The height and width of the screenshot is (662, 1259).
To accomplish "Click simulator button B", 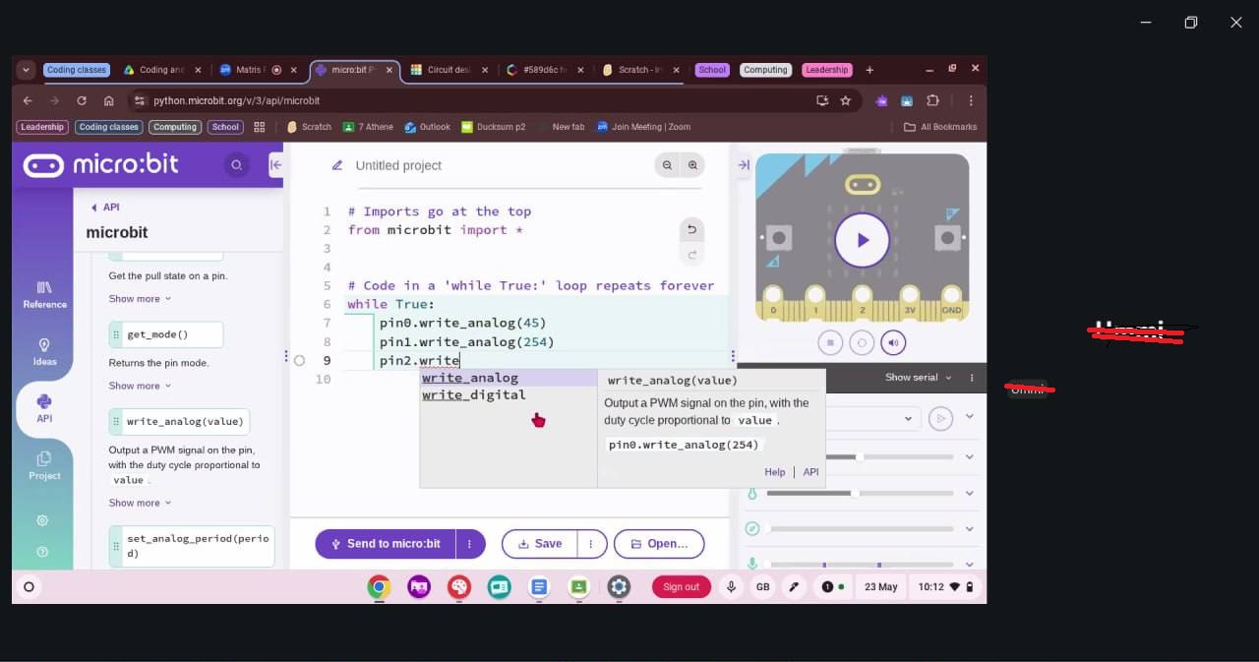I will coord(947,238).
